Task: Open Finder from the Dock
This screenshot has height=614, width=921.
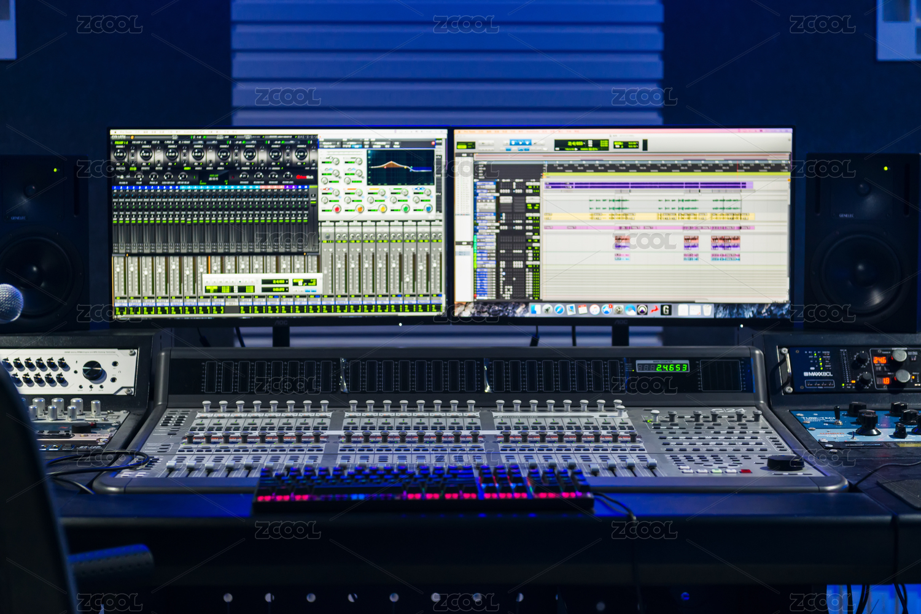Action: (536, 310)
